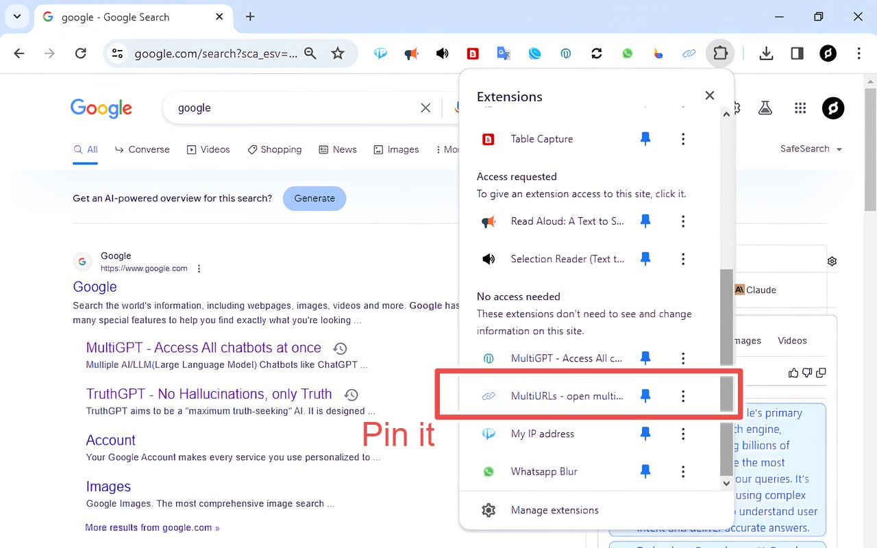Switch to News search tab
Image resolution: width=877 pixels, height=548 pixels.
click(x=338, y=149)
